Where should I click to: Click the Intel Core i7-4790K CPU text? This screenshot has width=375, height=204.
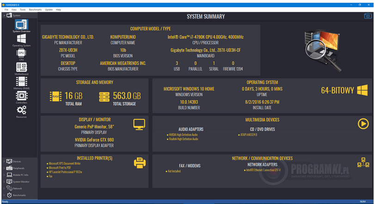[x=205, y=37]
